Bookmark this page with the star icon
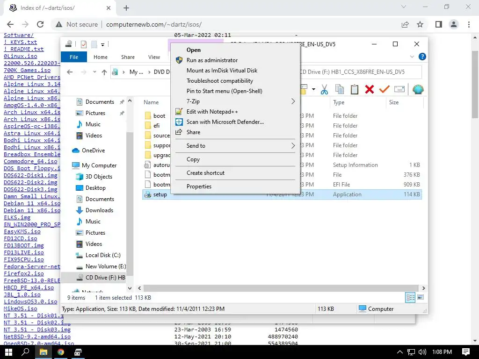 tap(420, 24)
